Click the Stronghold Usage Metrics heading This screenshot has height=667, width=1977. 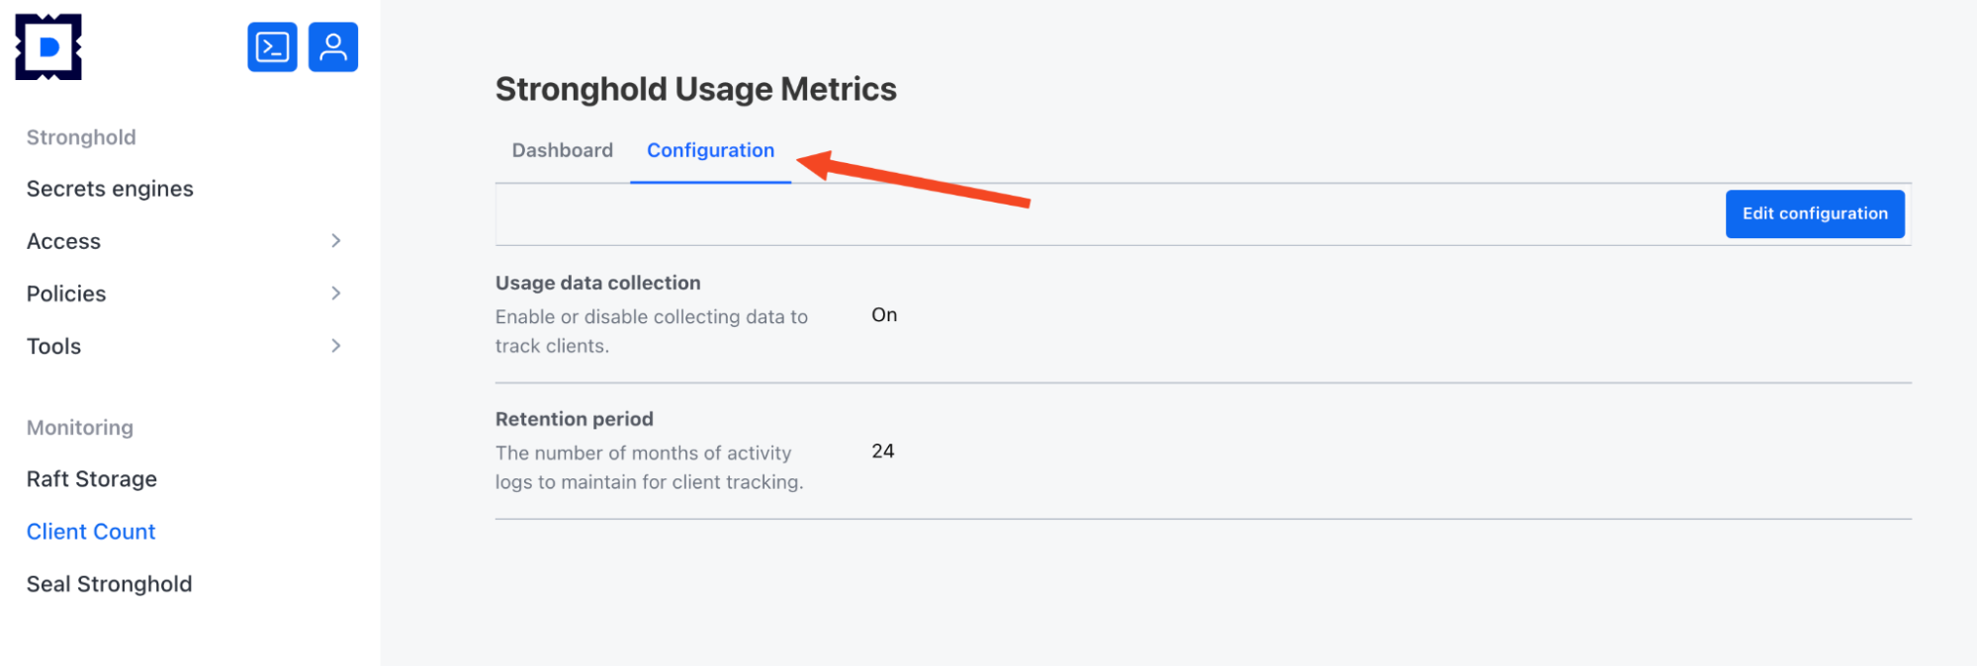695,89
